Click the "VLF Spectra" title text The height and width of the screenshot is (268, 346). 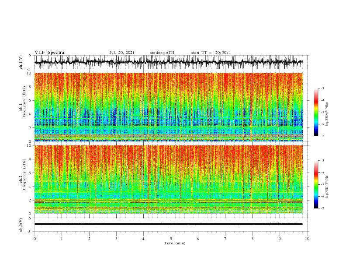pyautogui.click(x=49, y=53)
